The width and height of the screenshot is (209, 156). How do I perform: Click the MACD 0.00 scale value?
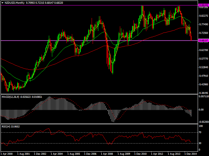click(x=201, y=110)
